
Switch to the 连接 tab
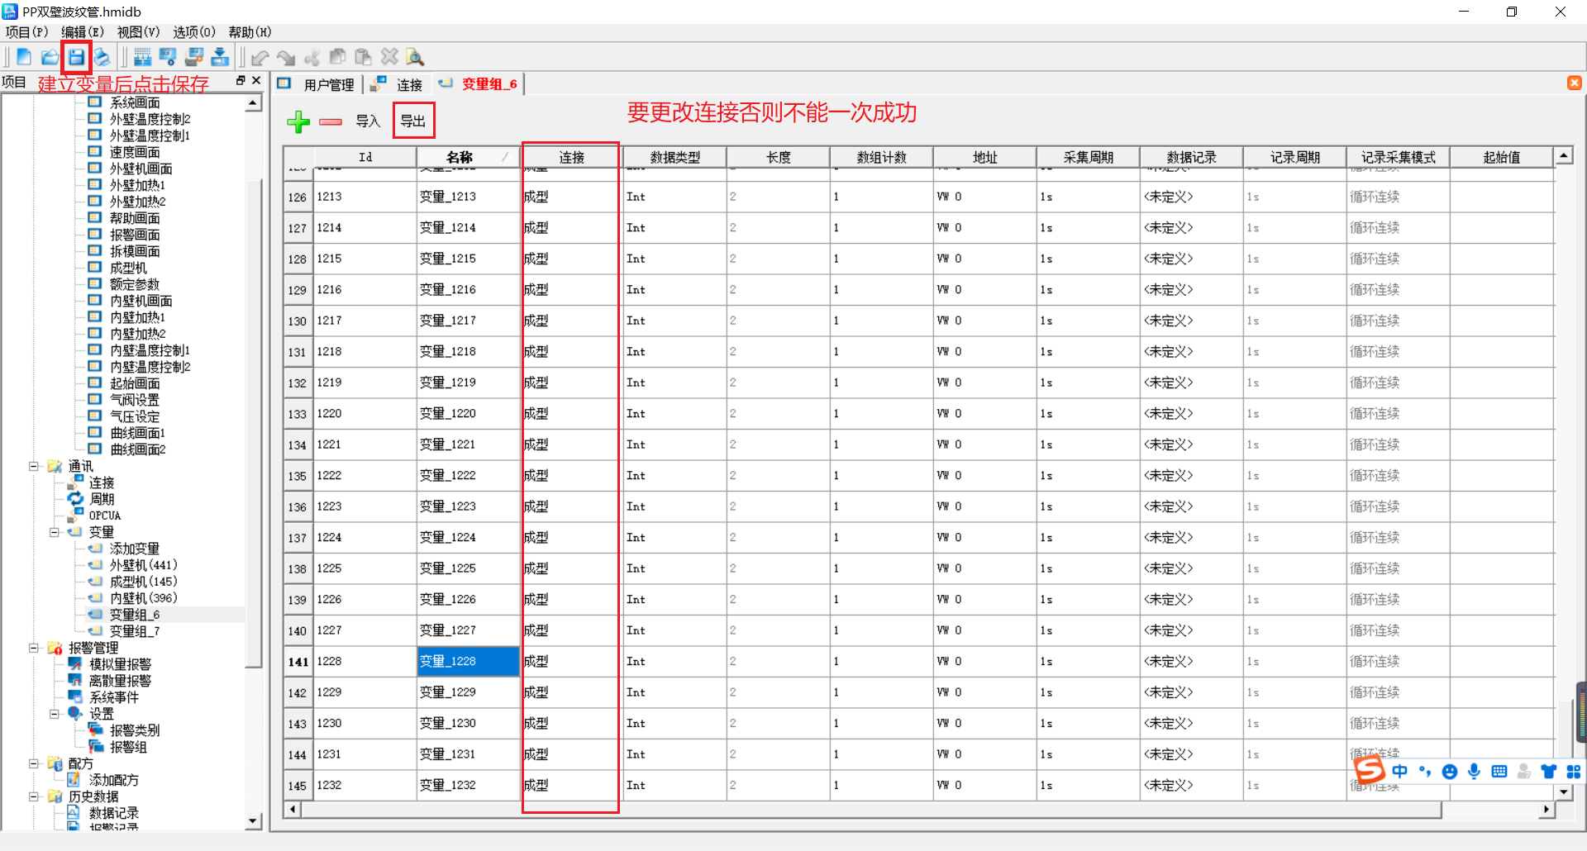point(397,84)
